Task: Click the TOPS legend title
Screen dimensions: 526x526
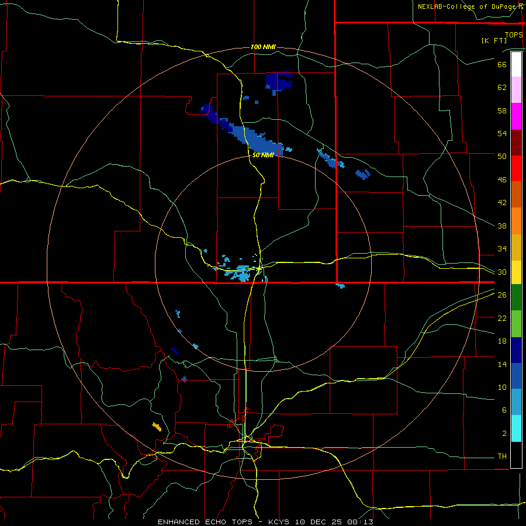Action: point(514,35)
